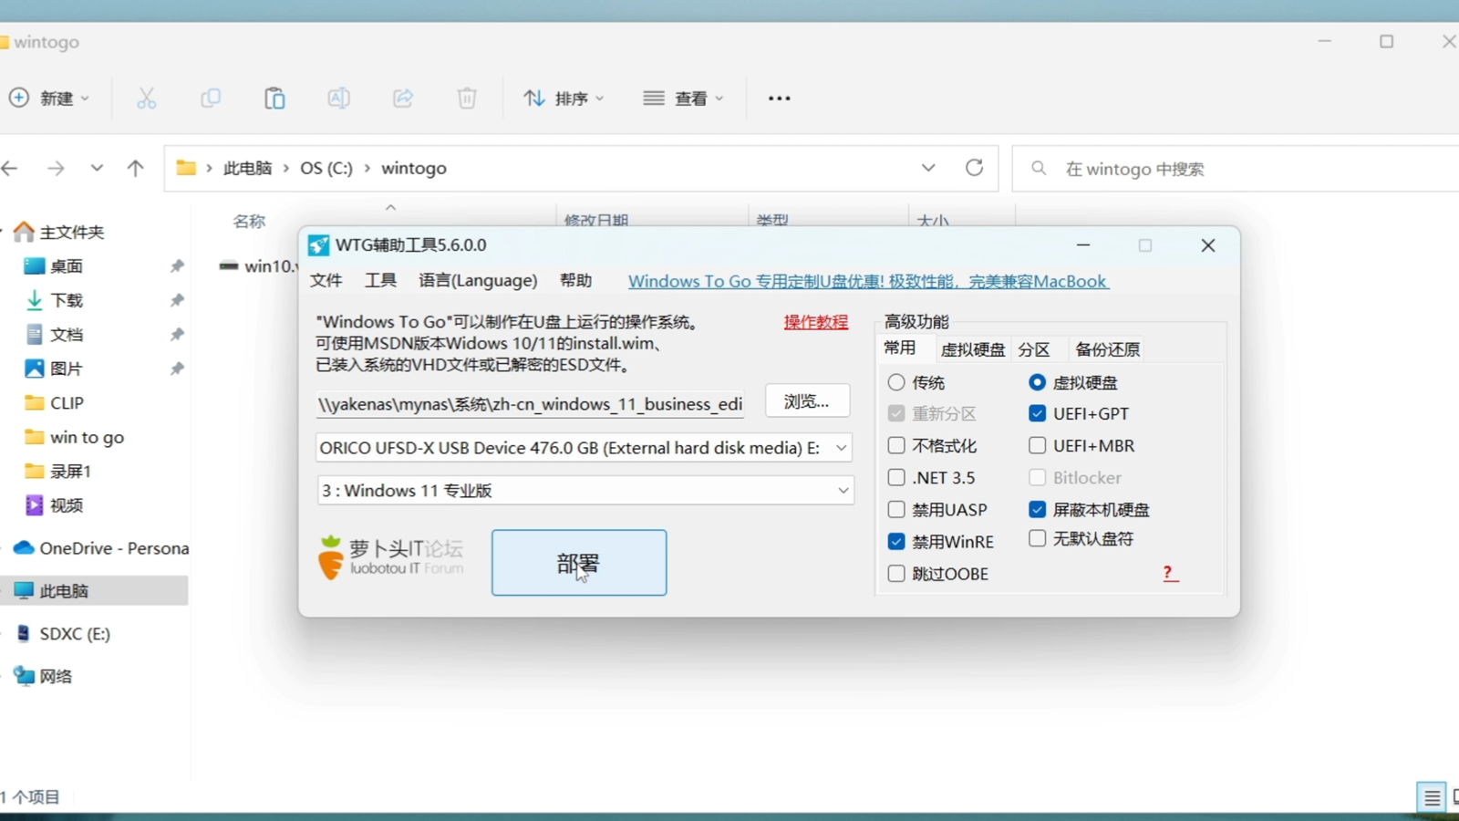Open SDXC (E:) drive in sidebar

(x=64, y=634)
